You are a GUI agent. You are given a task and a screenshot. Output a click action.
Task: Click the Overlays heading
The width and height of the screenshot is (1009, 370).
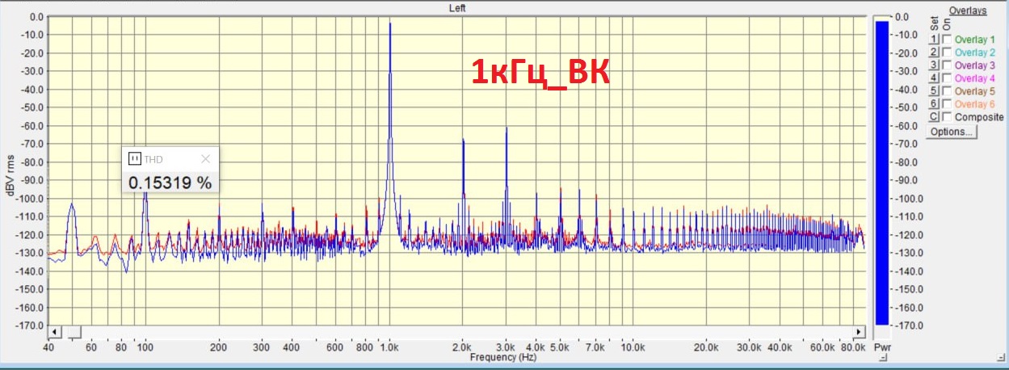point(968,11)
